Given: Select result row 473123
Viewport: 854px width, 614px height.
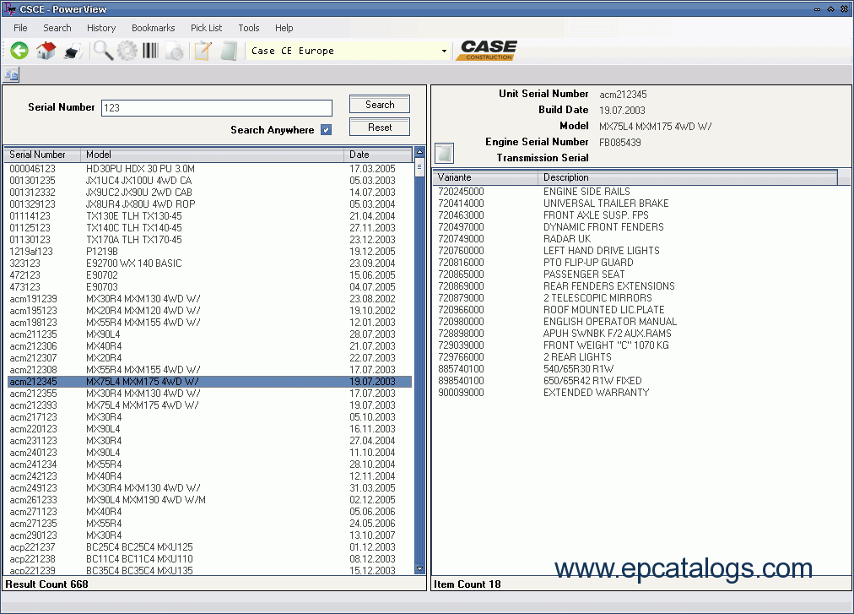Looking at the screenshot, I should [209, 287].
